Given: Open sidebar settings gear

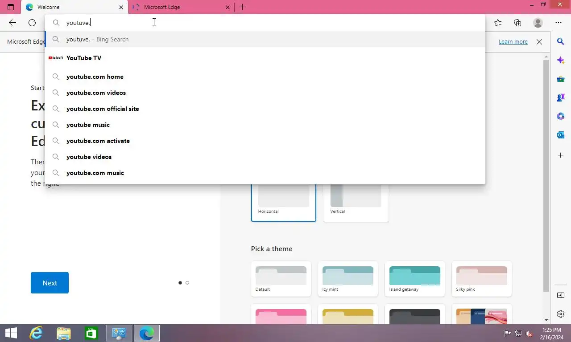Looking at the screenshot, I should click(x=561, y=314).
